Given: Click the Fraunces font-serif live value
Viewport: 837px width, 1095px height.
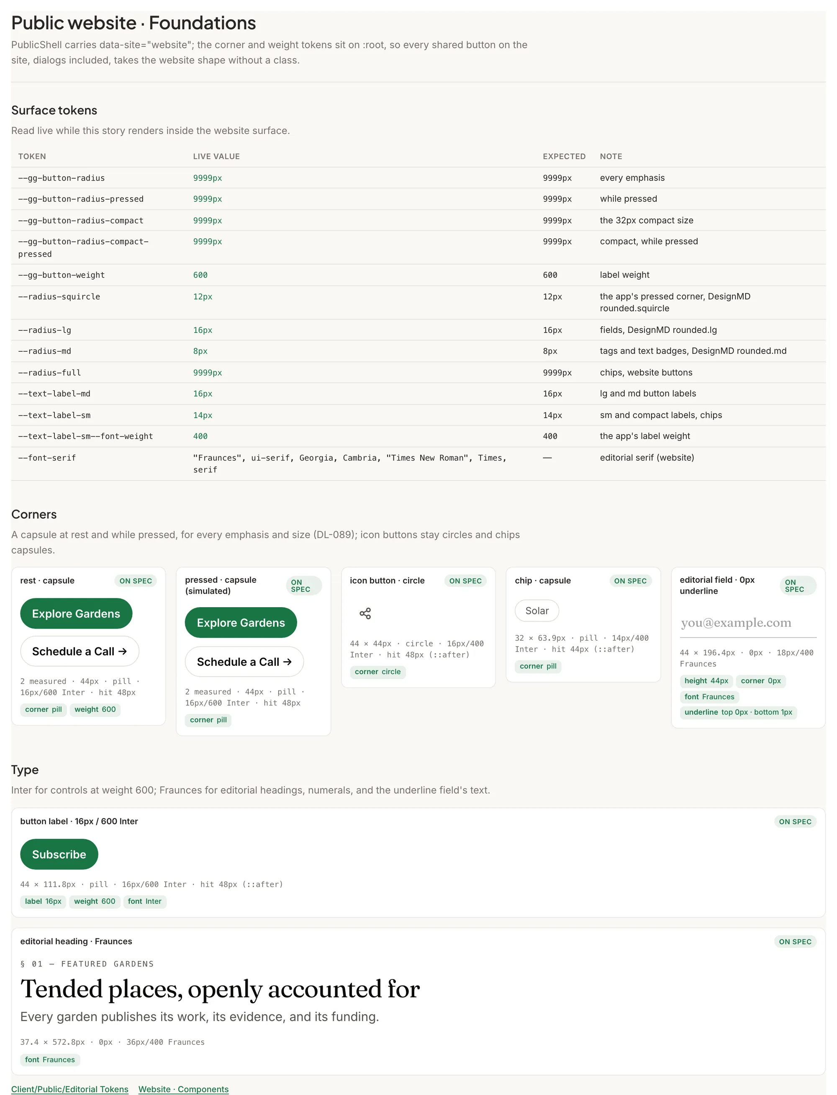Looking at the screenshot, I should pos(350,464).
